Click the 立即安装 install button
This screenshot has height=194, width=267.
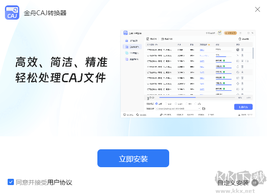pyautogui.click(x=133, y=158)
